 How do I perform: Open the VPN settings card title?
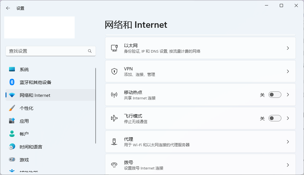tap(128, 69)
